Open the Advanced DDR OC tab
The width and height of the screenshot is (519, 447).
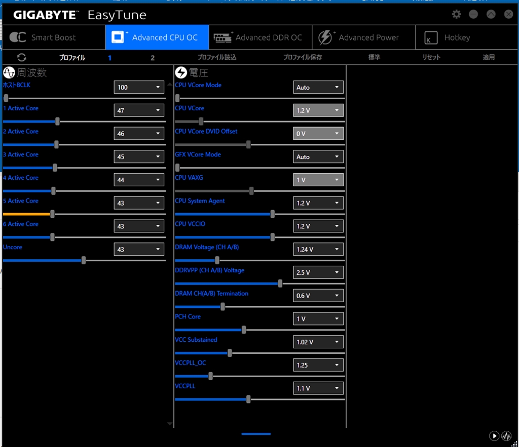click(x=261, y=37)
